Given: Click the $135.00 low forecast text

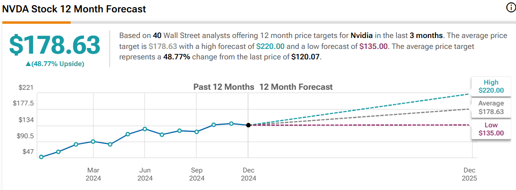Looking at the screenshot, I should click(374, 46).
